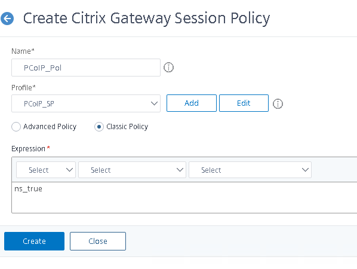Edit the selected PCoIP_SP profile
Image resolution: width=357 pixels, height=269 pixels.
coord(244,103)
